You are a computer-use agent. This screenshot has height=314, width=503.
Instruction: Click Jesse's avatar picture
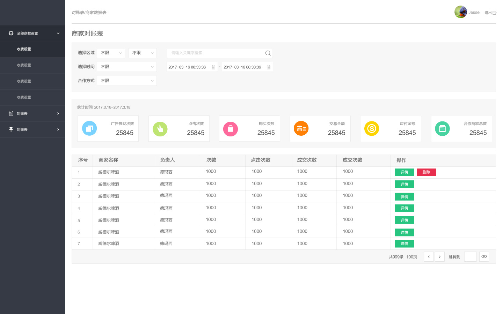pos(461,12)
